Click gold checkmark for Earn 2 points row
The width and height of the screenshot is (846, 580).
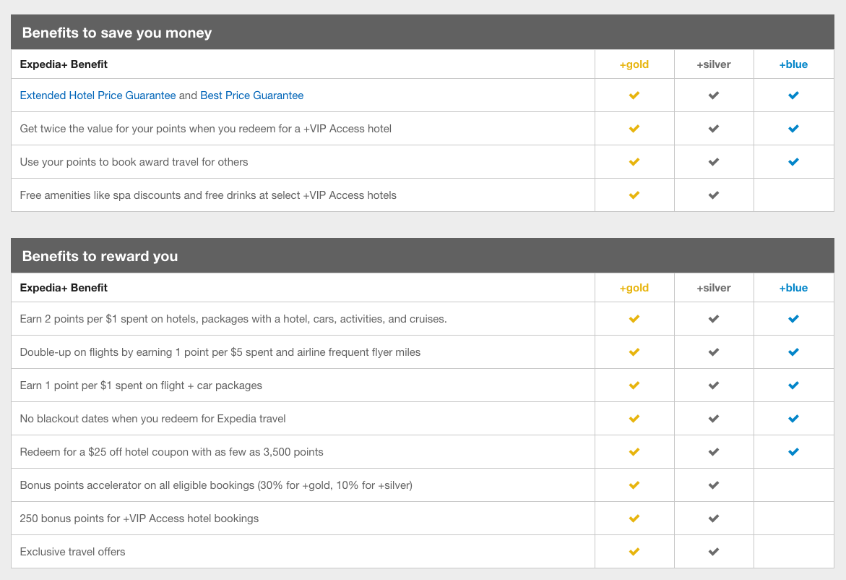634,319
